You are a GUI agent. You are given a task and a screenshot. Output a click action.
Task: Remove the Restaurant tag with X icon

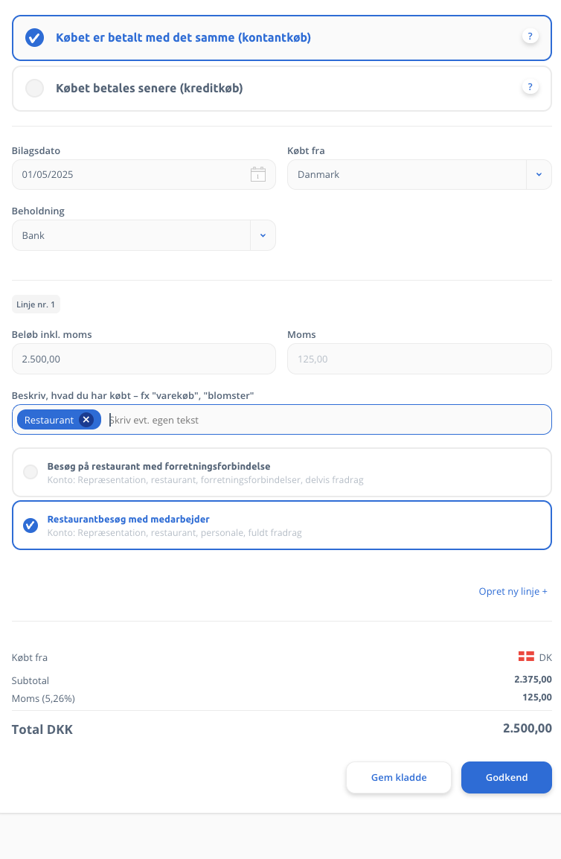[86, 420]
